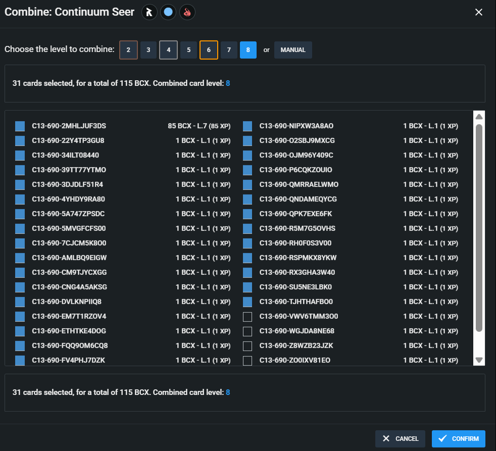Deselect card C13-690-NIPXW3A8AO checkbox

click(247, 126)
